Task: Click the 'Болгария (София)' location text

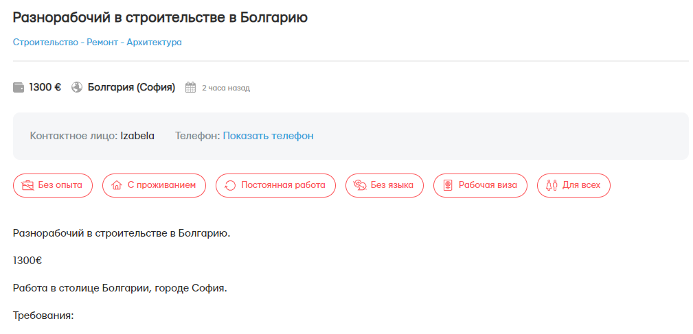Action: coord(131,88)
